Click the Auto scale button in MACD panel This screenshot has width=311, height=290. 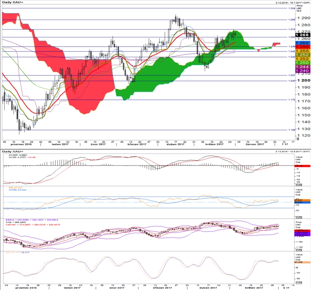click(x=299, y=185)
